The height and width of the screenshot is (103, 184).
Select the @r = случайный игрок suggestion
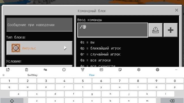[x=100, y=54]
